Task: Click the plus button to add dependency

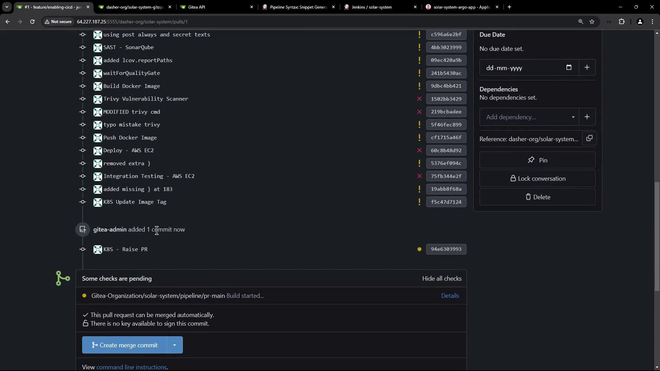Action: tap(587, 117)
